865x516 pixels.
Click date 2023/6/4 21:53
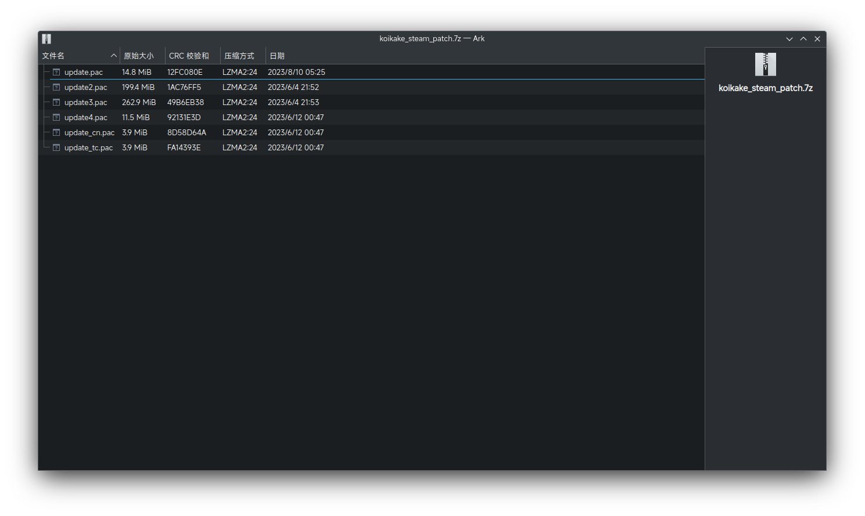click(x=293, y=102)
